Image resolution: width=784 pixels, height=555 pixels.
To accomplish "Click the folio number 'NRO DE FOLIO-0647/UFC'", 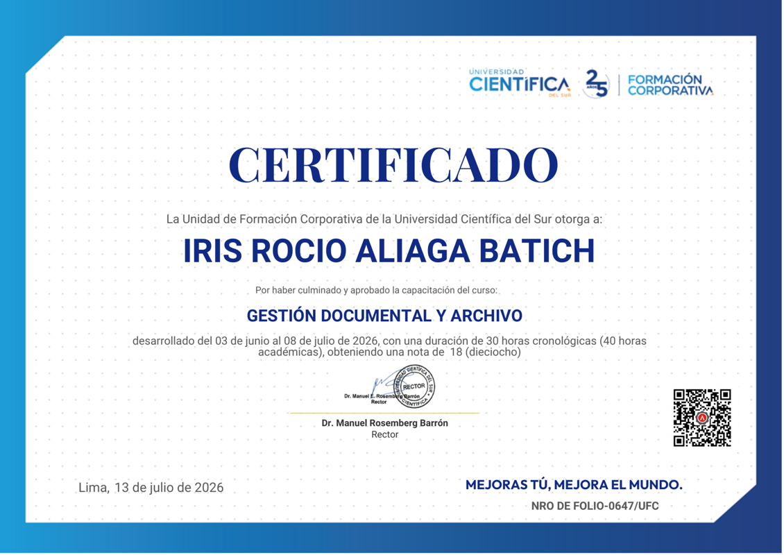I will point(595,506).
